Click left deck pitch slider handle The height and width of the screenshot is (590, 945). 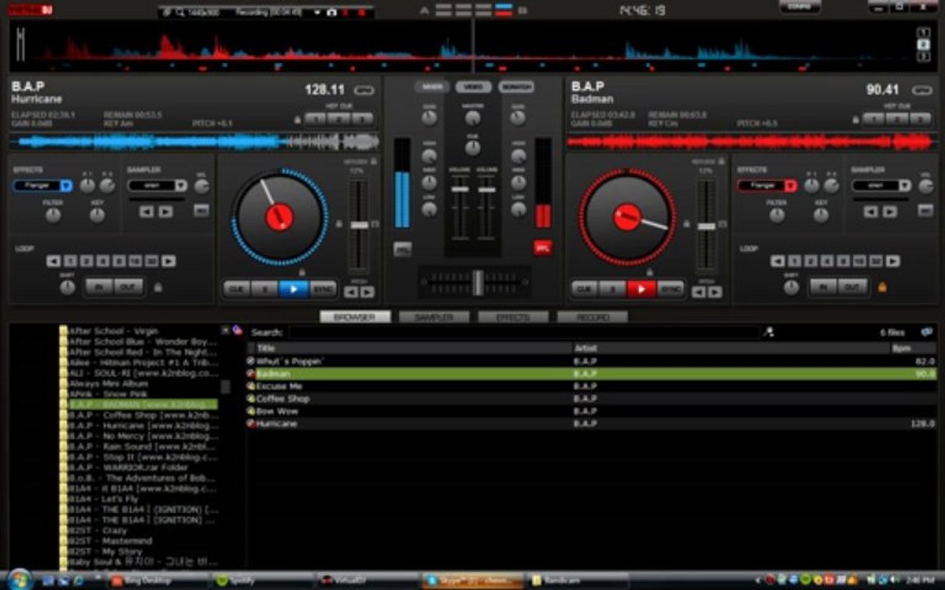(x=359, y=225)
